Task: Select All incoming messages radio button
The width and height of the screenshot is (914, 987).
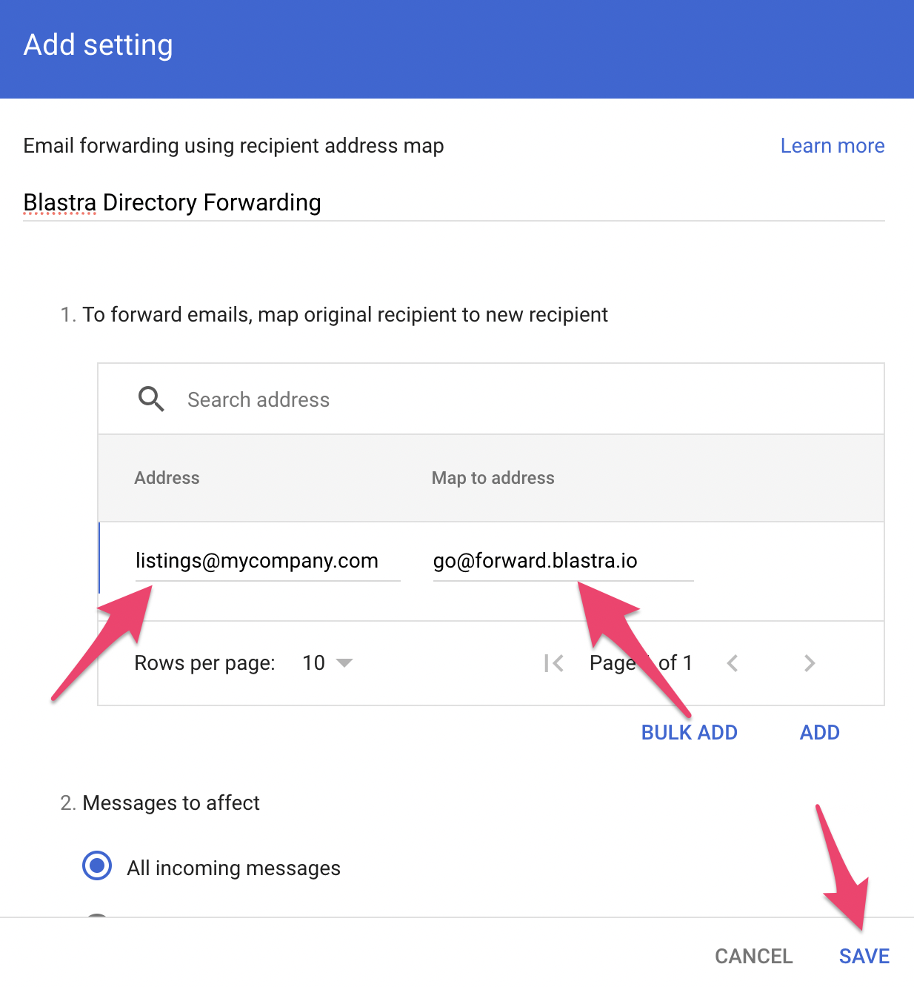Action: point(97,865)
